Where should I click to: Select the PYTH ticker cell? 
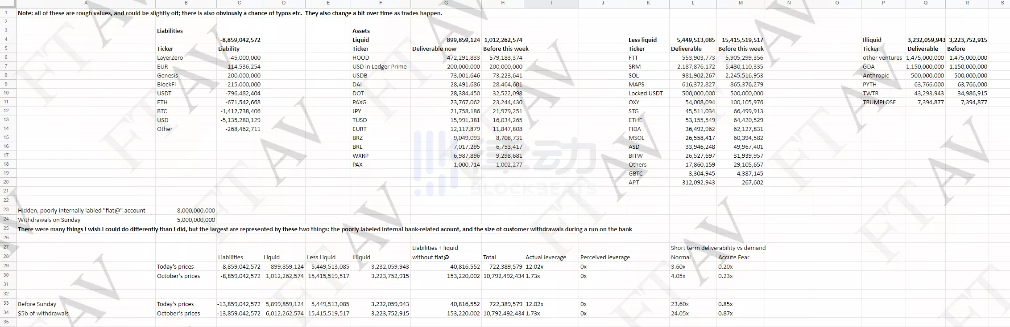click(869, 84)
